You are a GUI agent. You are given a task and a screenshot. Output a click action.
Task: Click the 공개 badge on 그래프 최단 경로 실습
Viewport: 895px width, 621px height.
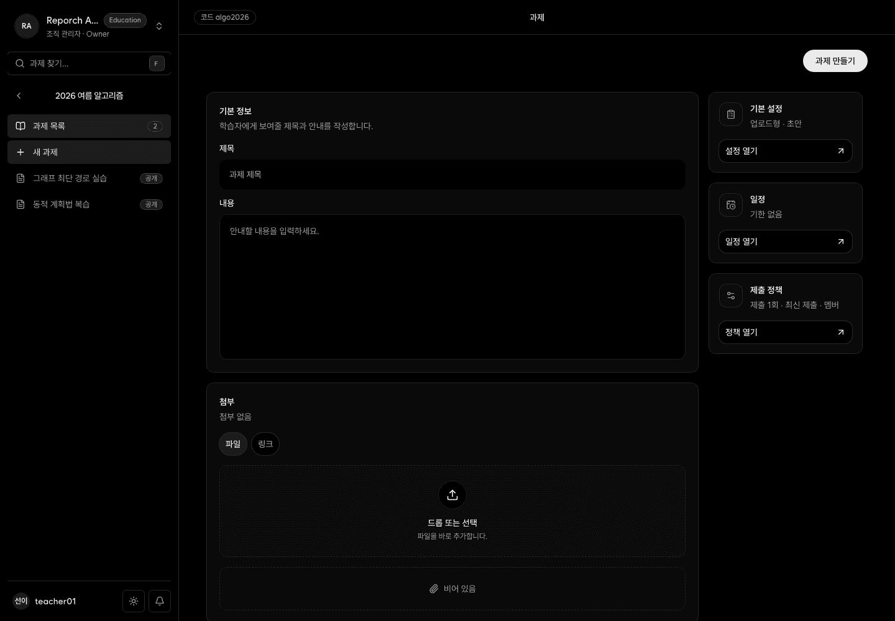(x=151, y=178)
